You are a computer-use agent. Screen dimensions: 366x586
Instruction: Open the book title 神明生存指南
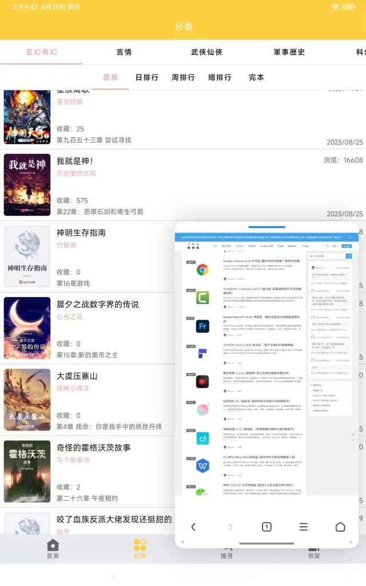pos(81,233)
